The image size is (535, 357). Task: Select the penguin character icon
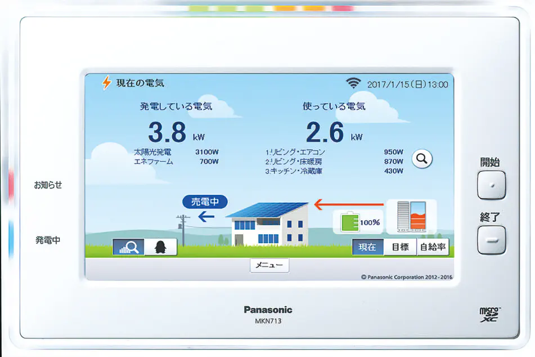[x=160, y=247]
